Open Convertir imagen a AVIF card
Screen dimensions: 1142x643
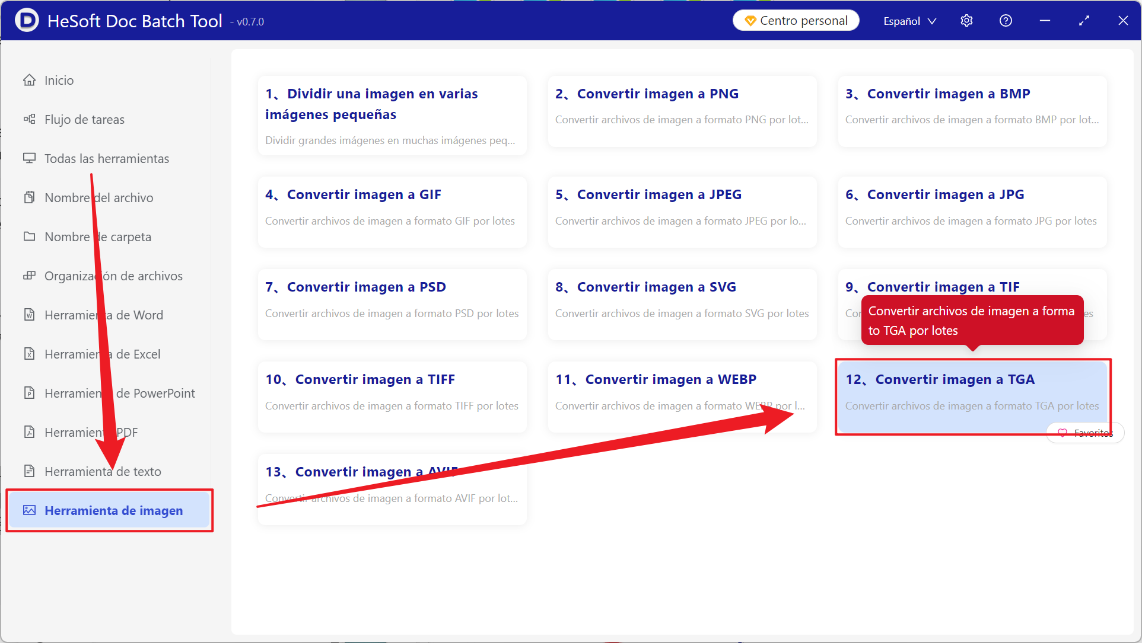392,490
